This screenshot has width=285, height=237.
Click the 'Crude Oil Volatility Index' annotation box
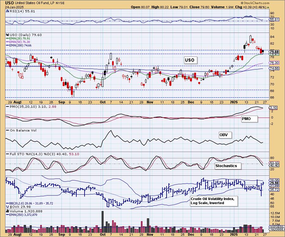(214, 201)
